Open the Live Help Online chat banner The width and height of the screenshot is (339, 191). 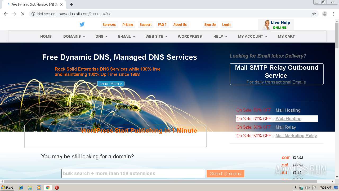click(x=276, y=25)
